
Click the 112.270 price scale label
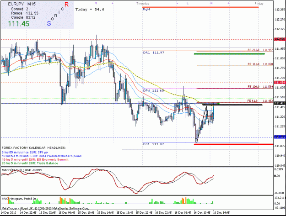[280, 20]
